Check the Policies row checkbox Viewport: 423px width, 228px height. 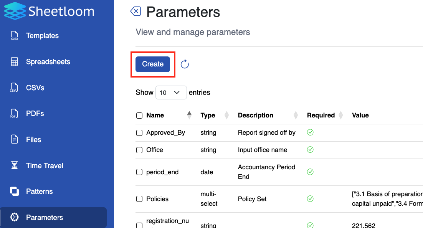click(139, 199)
